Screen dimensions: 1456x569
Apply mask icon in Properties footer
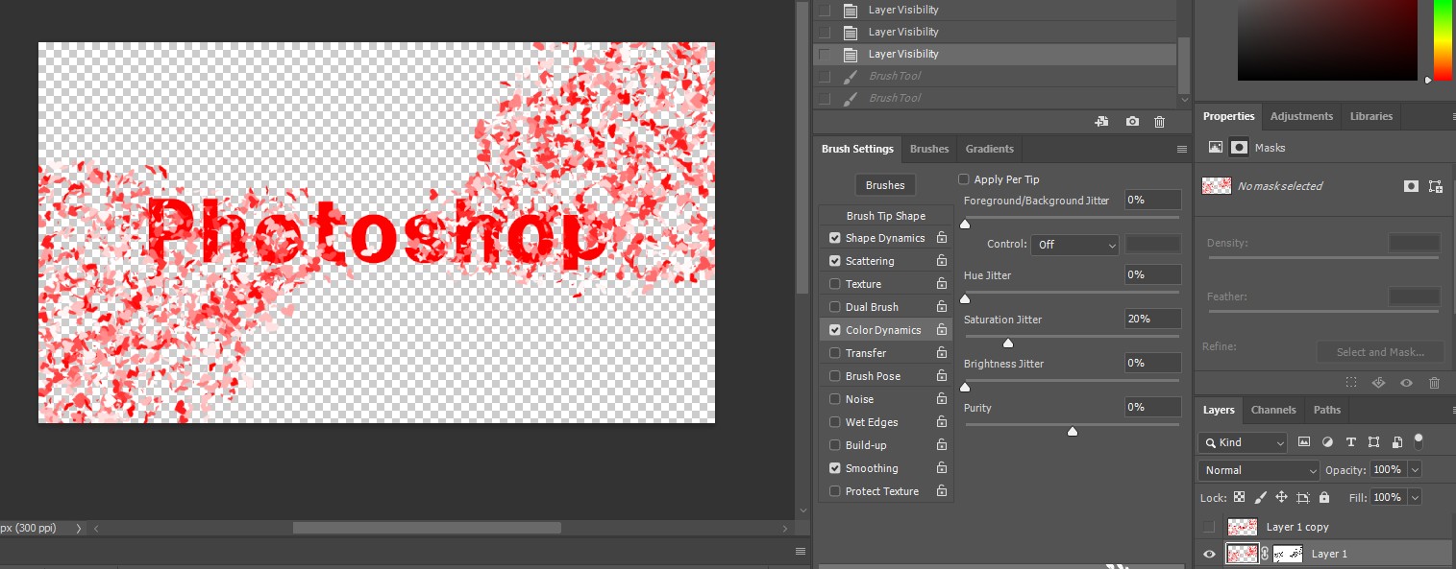pos(1378,382)
